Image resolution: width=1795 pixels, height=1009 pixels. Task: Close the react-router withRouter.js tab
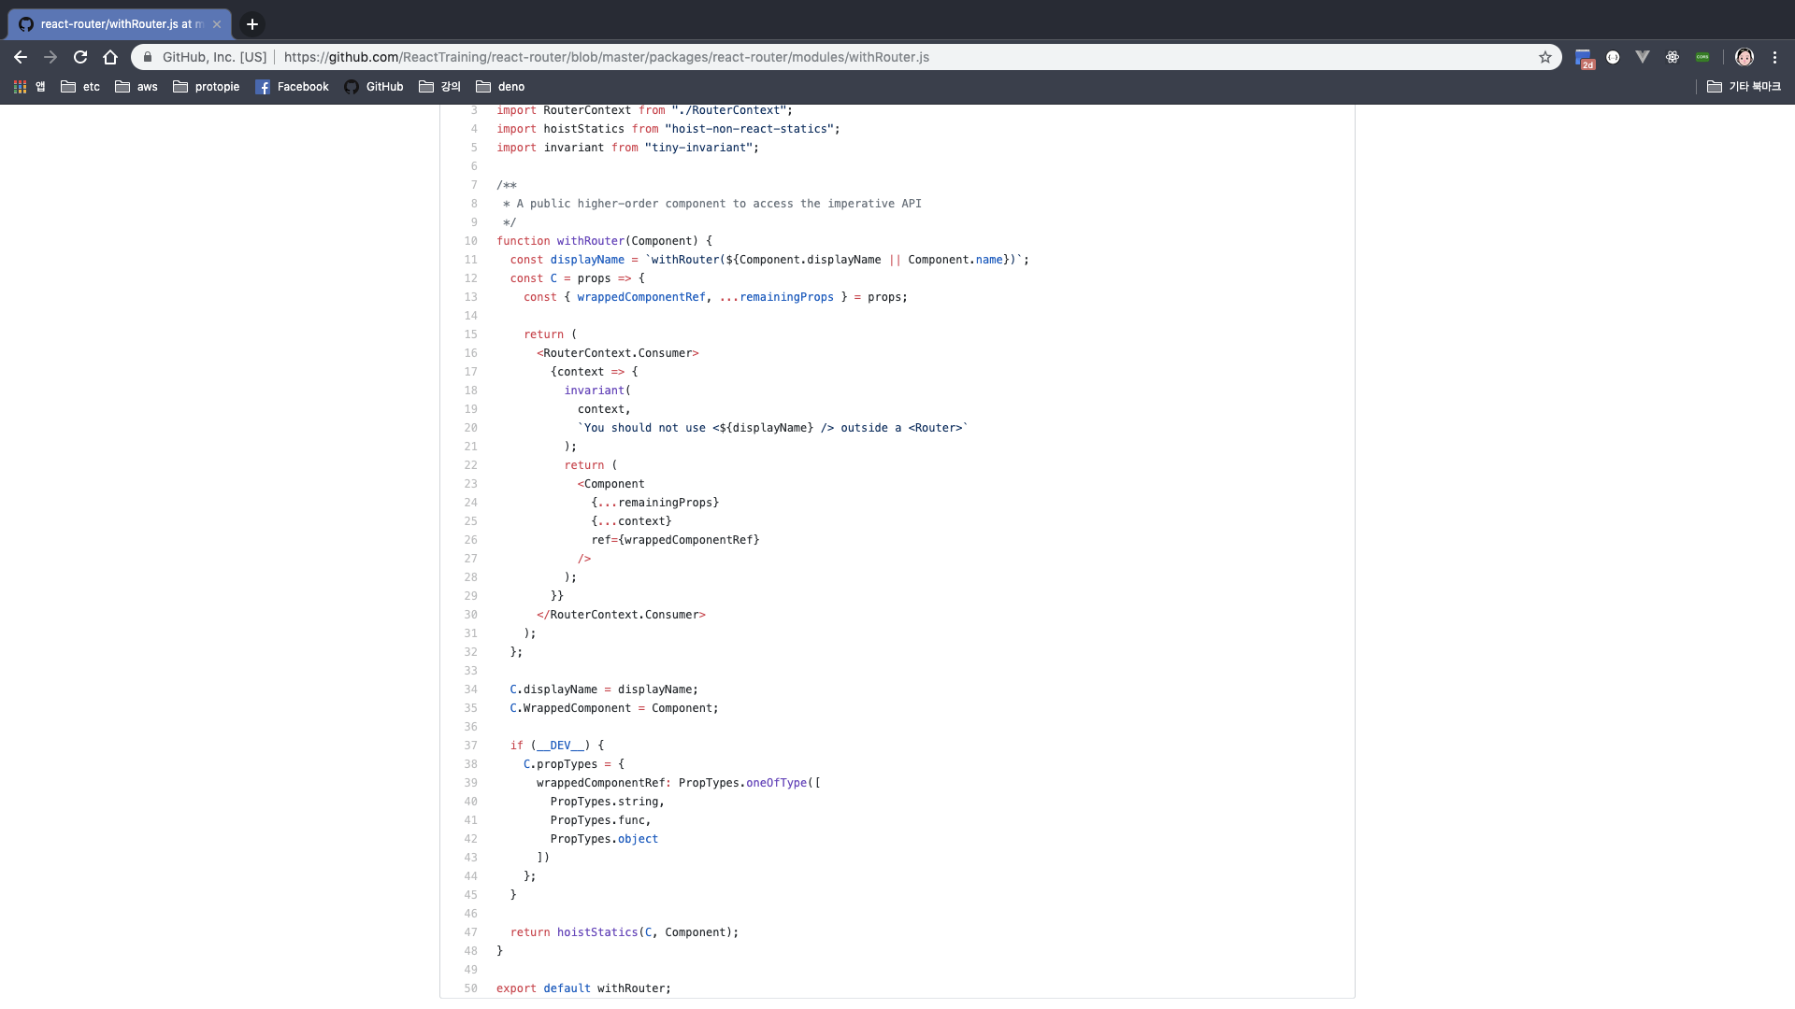pyautogui.click(x=217, y=24)
